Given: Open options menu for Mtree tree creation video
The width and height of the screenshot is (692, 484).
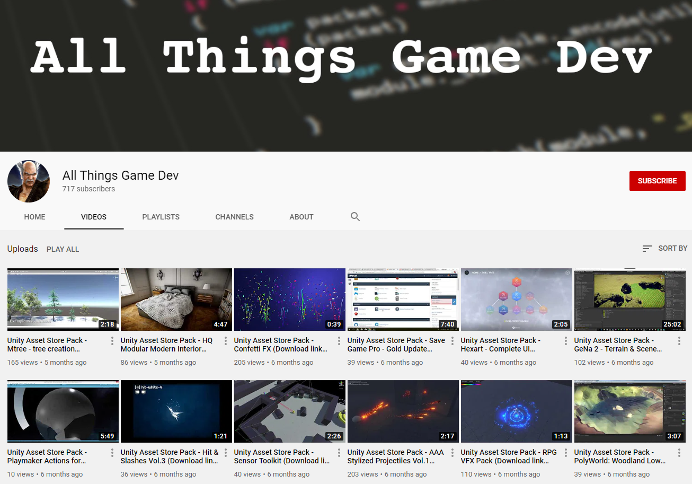Looking at the screenshot, I should 112,341.
